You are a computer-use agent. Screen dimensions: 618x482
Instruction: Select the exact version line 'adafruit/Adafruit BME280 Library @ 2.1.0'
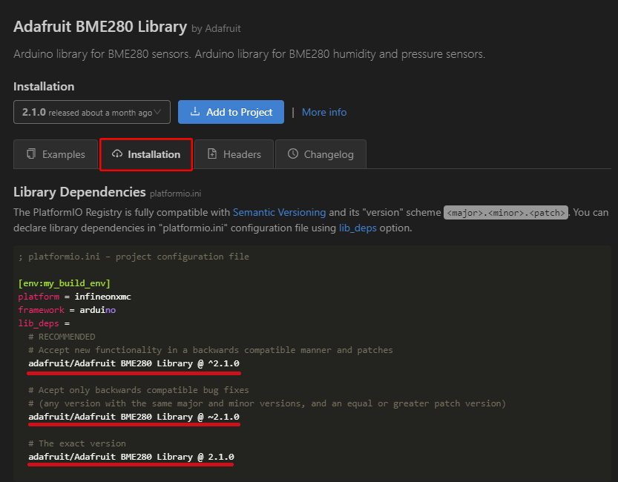coord(130,456)
